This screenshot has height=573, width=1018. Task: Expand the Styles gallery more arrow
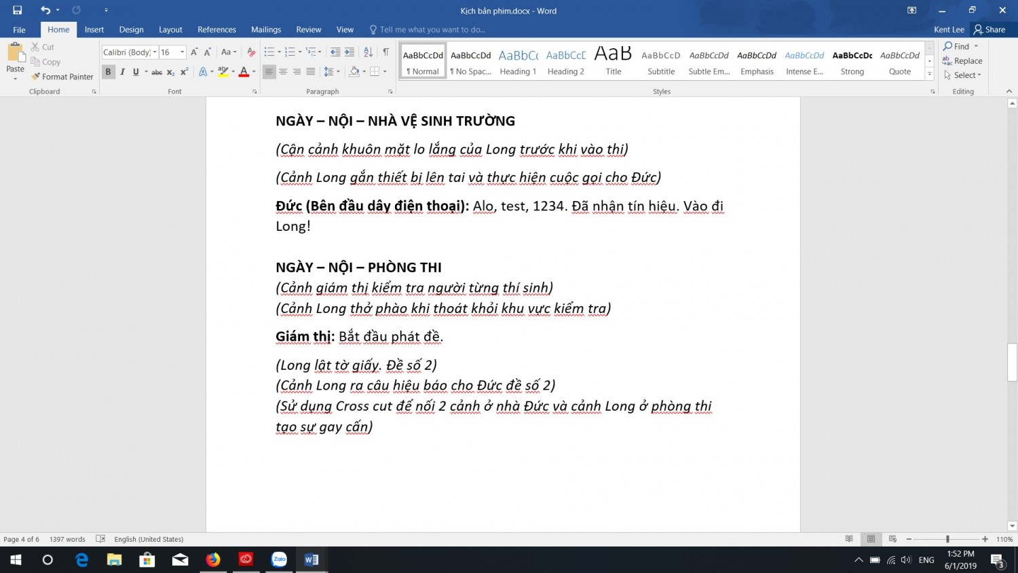[930, 75]
